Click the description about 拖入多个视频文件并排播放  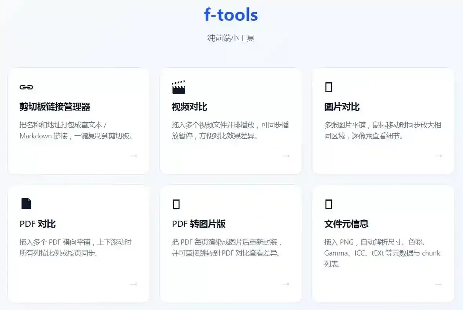pos(230,131)
